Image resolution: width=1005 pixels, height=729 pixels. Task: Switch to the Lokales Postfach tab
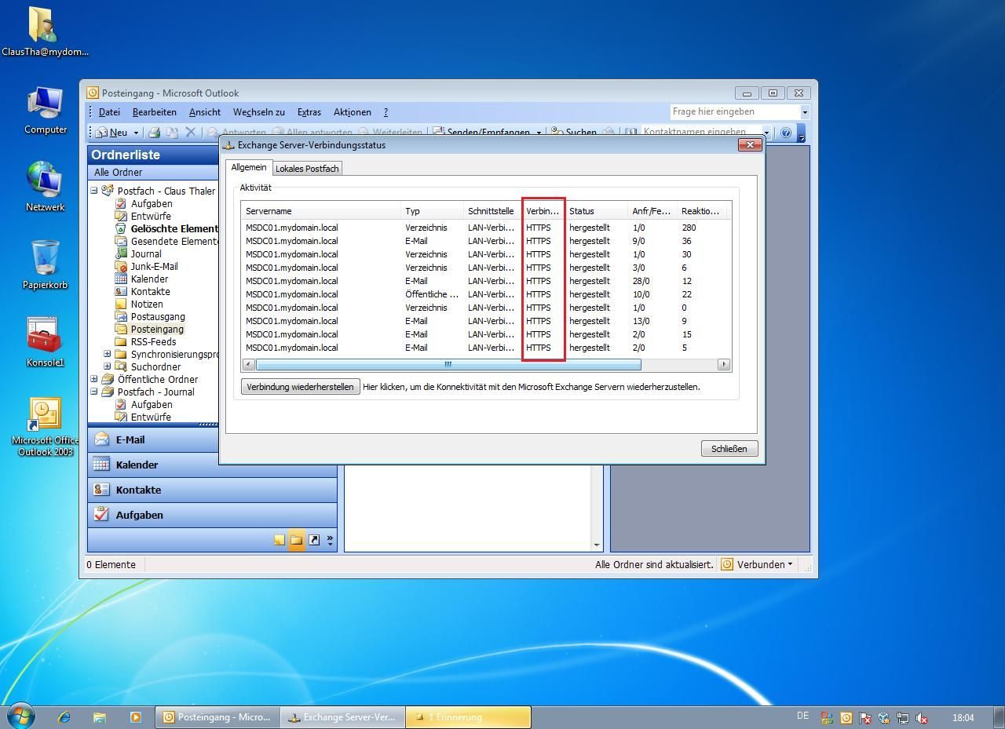[x=307, y=169]
